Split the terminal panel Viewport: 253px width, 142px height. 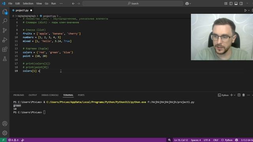coord(239,95)
